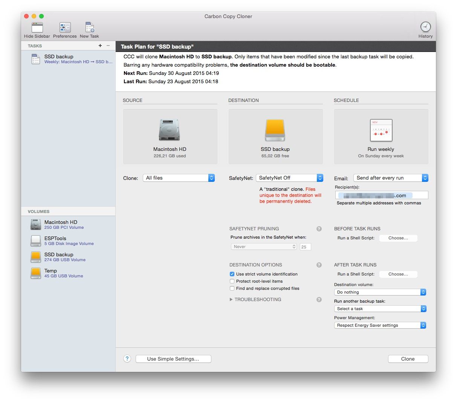Click the Next Run date text

tap(171, 73)
